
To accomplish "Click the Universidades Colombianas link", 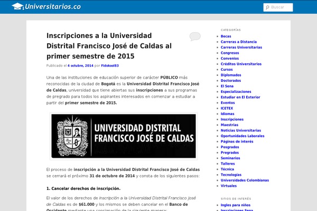I will (x=244, y=180).
